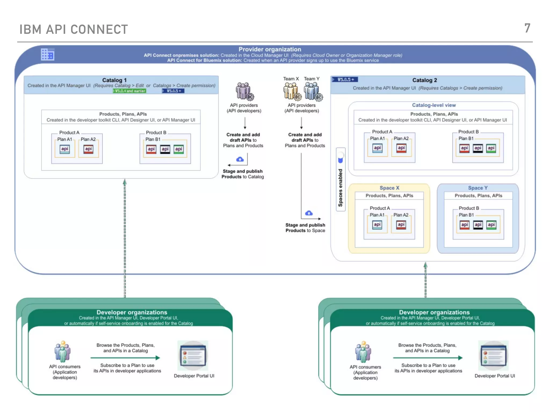Image resolution: width=550 pixels, height=412 pixels.
Task: Open the right Developer Portal UI icon
Action: pyautogui.click(x=494, y=356)
